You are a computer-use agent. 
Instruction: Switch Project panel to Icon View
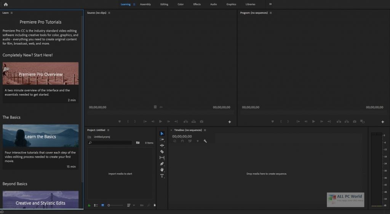tap(102, 205)
